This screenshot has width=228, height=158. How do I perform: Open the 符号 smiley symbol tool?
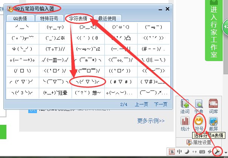(199, 124)
